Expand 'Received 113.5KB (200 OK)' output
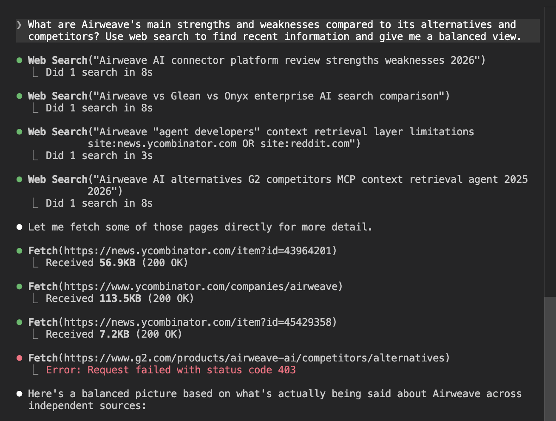 [119, 299]
